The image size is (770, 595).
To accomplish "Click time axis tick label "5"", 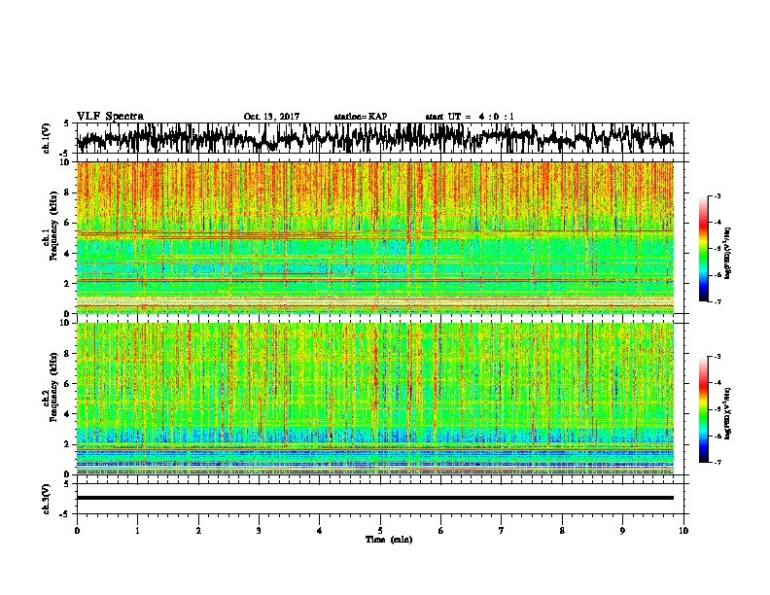I will [x=380, y=531].
